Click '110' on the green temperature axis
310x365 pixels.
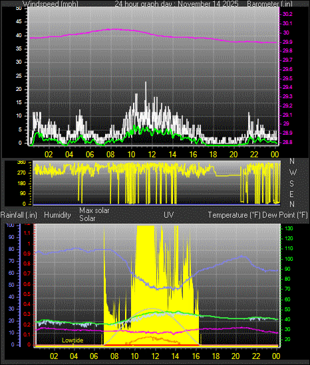point(289,249)
